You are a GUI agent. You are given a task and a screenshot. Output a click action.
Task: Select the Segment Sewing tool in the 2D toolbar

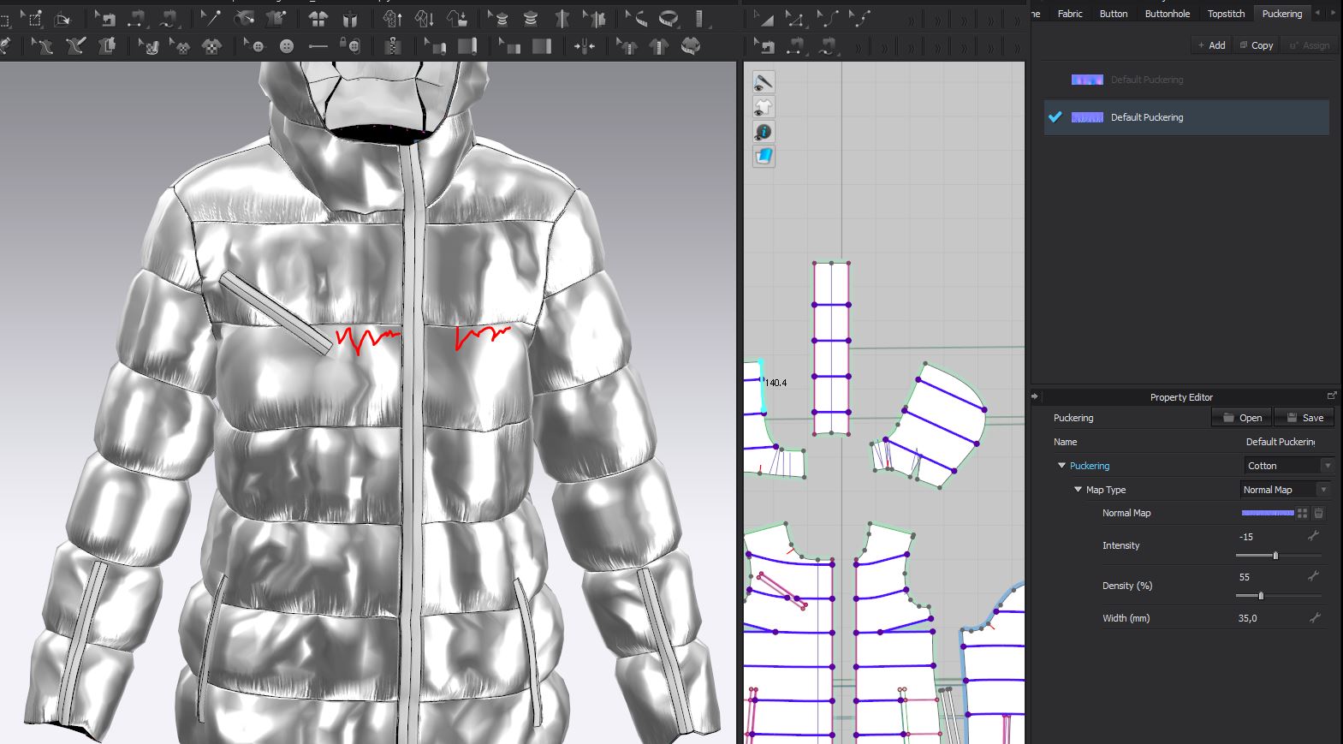point(796,46)
